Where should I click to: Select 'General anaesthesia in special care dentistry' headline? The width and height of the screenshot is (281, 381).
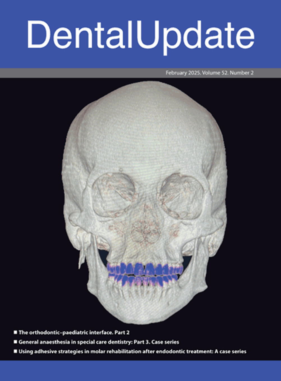(99, 342)
